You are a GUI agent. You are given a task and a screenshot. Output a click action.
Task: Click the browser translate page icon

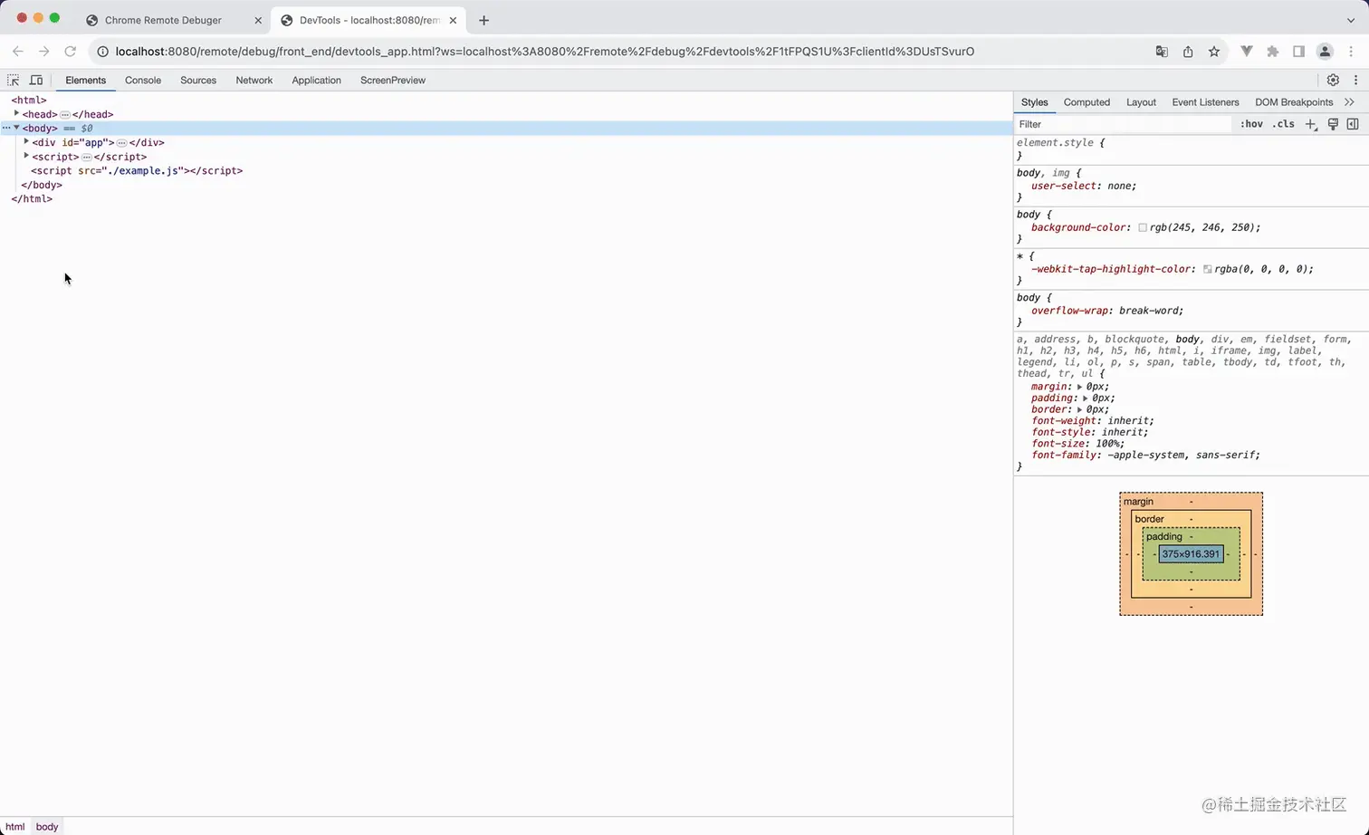pos(1161,52)
